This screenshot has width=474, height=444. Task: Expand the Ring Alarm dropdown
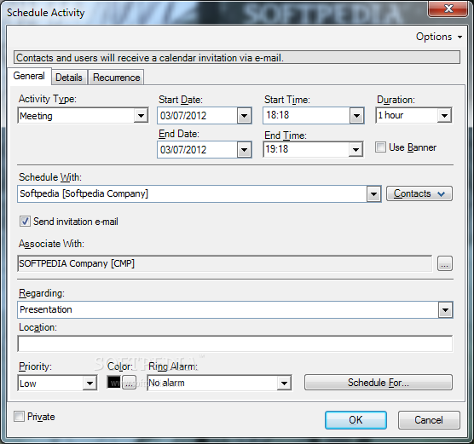pos(284,383)
